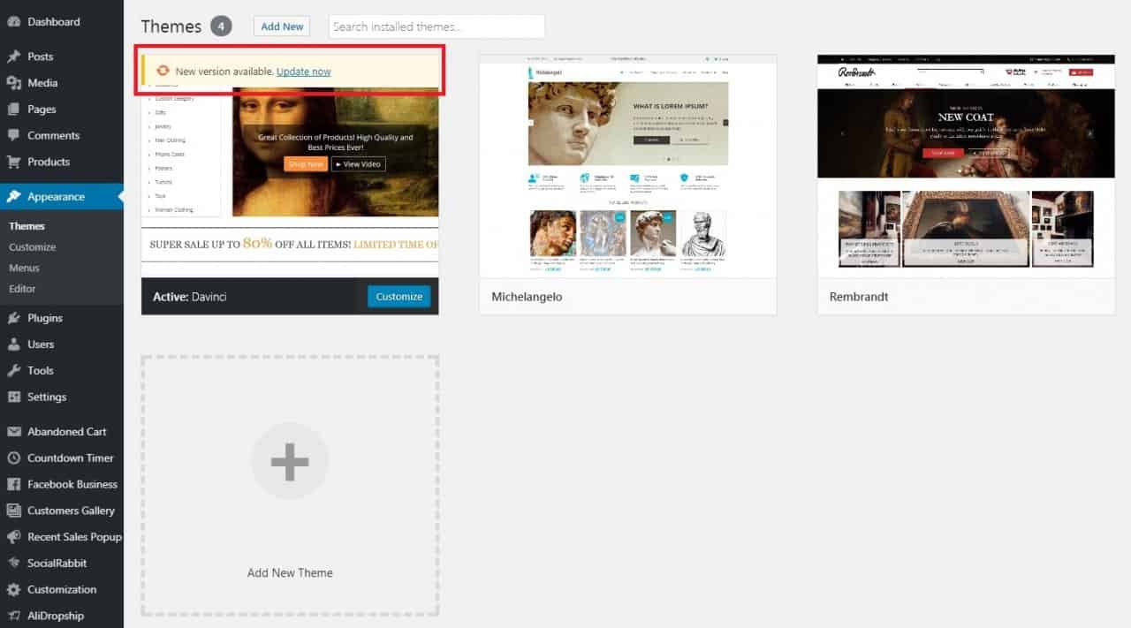Click the Pages icon in sidebar

click(x=13, y=110)
